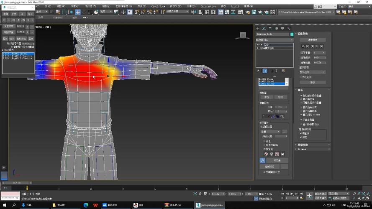
Task: Open the Modifier List dropdown
Action: tap(275, 40)
